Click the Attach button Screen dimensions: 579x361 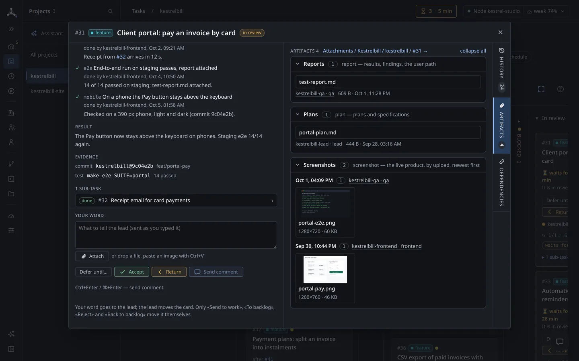(92, 256)
